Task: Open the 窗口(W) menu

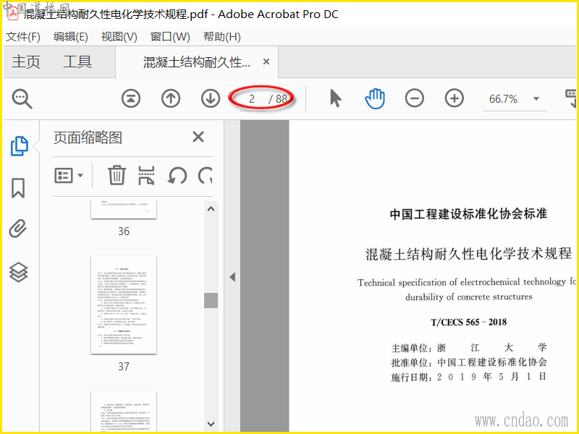Action: pyautogui.click(x=170, y=37)
